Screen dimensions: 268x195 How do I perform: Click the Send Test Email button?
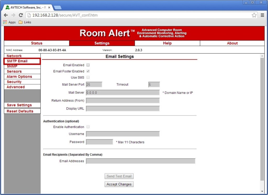pos(119,176)
